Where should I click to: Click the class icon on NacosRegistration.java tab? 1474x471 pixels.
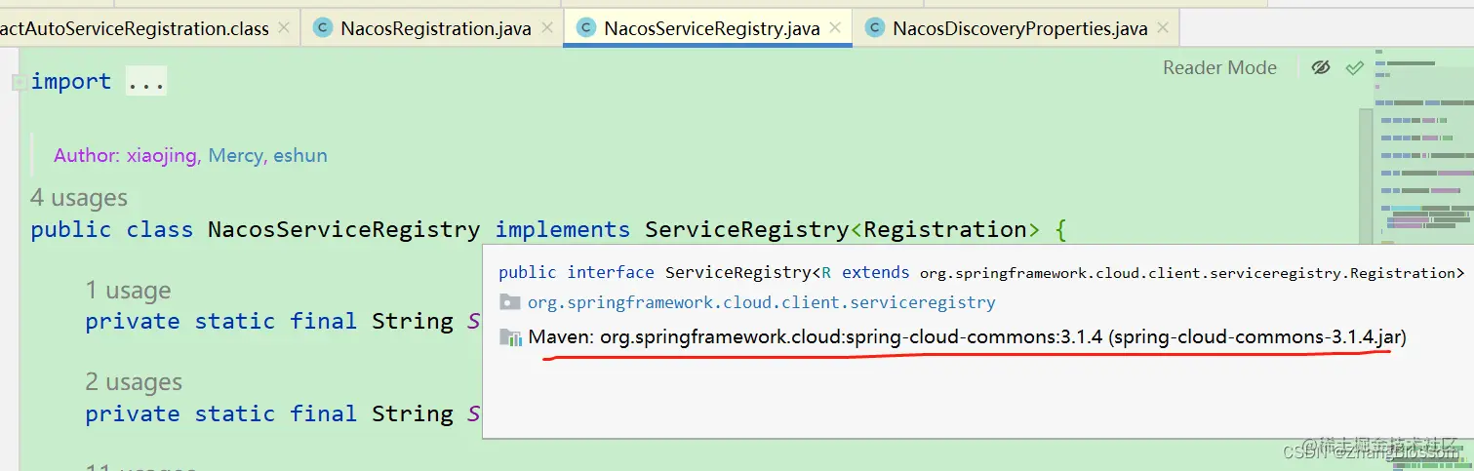point(322,28)
